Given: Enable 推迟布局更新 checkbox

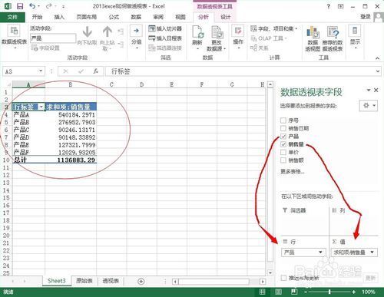Looking at the screenshot, I should [283, 278].
